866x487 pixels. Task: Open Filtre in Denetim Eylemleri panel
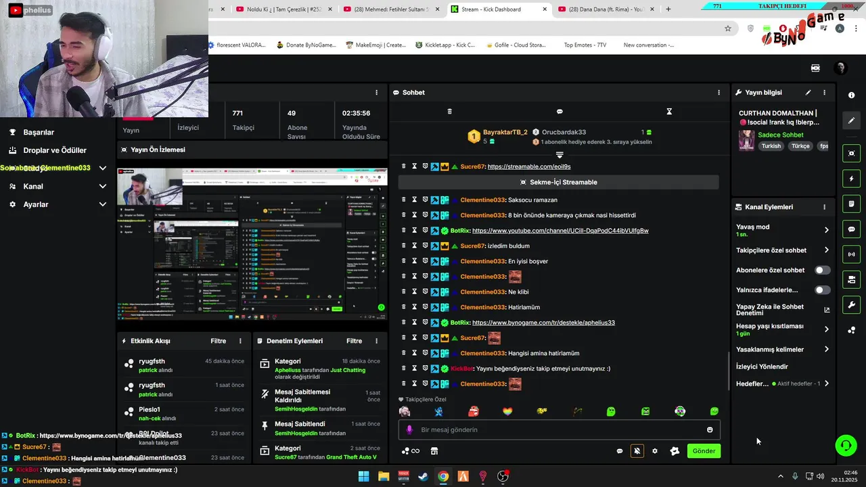(354, 341)
